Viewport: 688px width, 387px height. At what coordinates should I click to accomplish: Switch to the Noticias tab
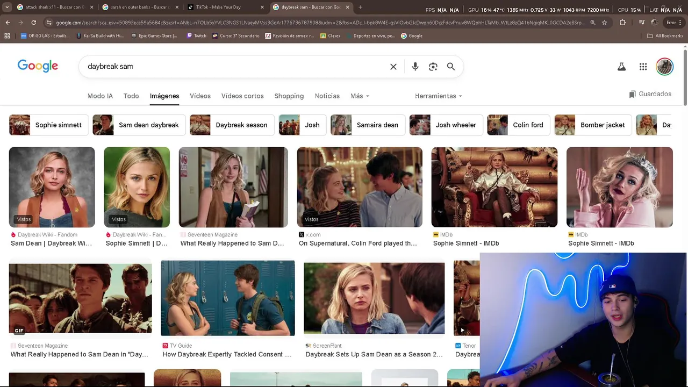click(x=327, y=96)
